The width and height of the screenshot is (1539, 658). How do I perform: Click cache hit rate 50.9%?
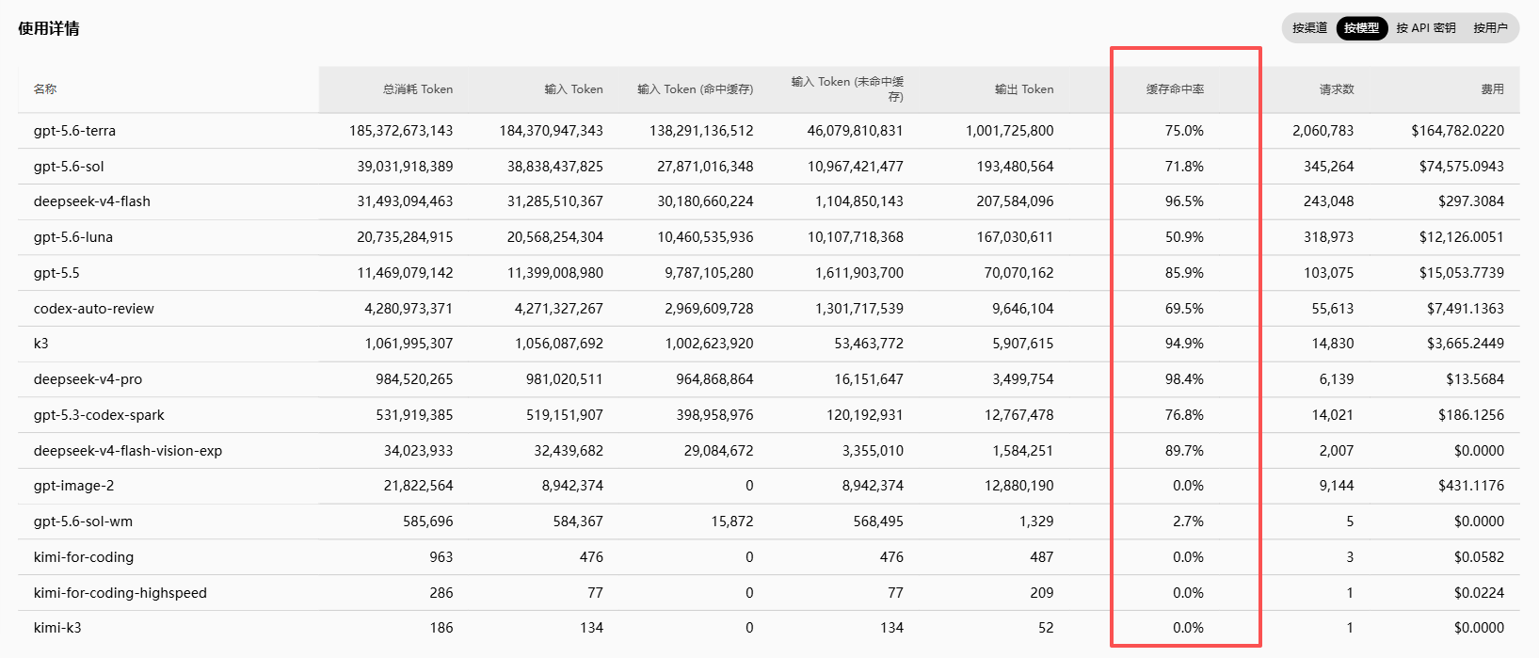pyautogui.click(x=1184, y=237)
